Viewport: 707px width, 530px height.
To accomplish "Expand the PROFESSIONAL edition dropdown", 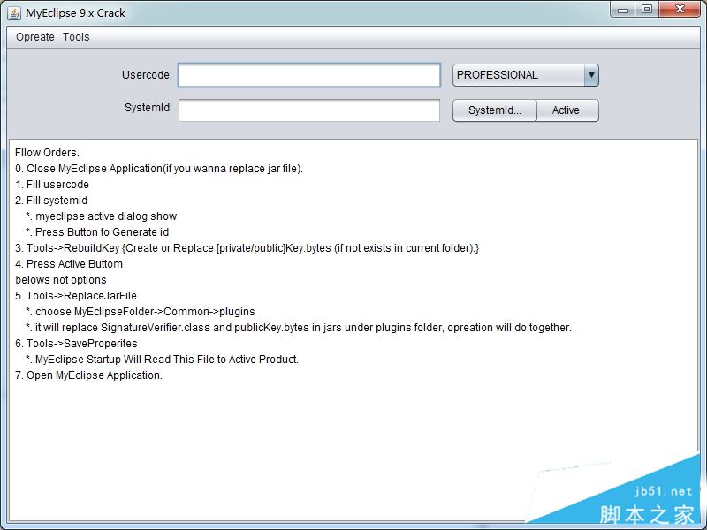I will coord(526,75).
